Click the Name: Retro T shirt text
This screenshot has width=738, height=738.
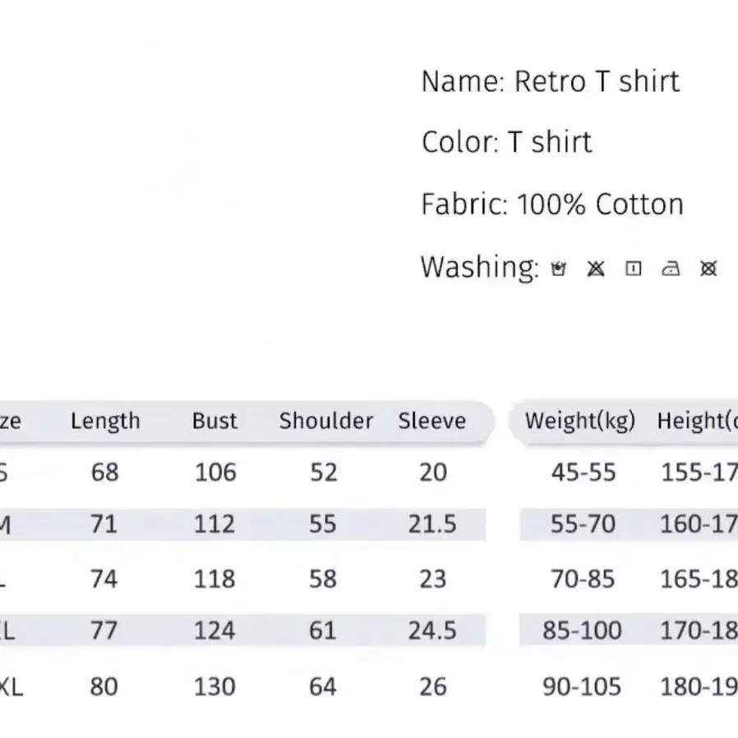[x=550, y=81]
